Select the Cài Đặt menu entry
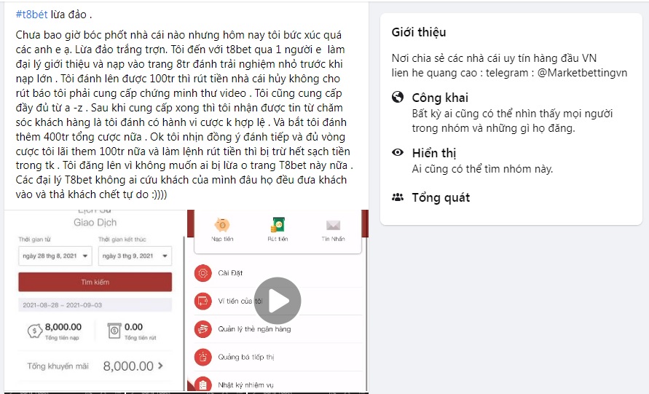The image size is (649, 394). tap(278, 273)
